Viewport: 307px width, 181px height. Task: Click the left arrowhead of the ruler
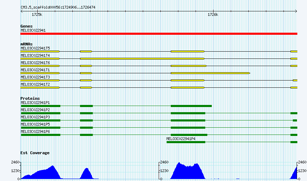[22, 11]
